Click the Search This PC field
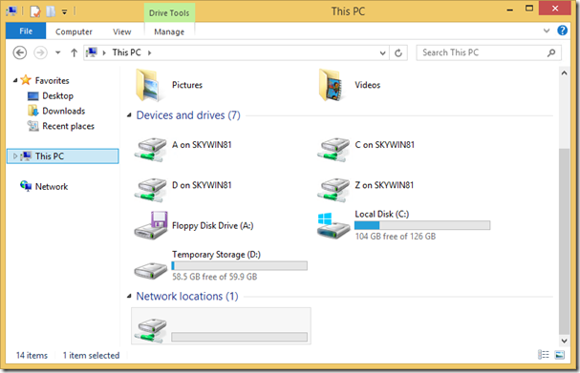This screenshot has width=580, height=373. coord(488,52)
